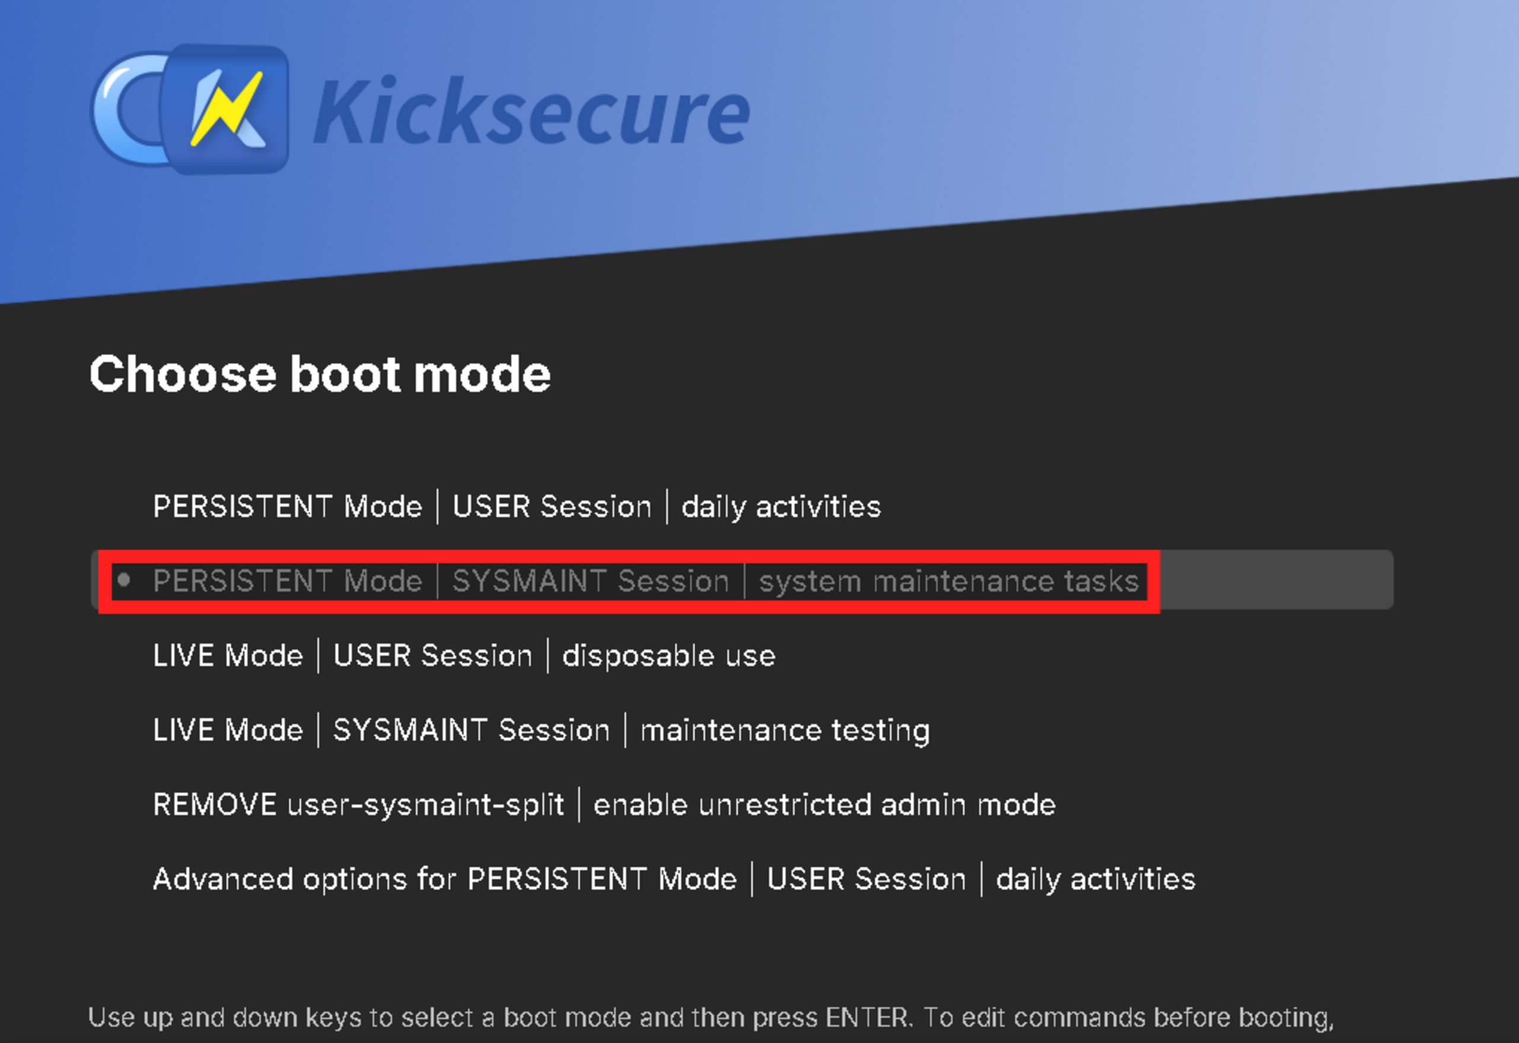Choose LIVE Mode SYSMAINT Session maintenance testing
Viewport: 1519px width, 1043px height.
541,730
